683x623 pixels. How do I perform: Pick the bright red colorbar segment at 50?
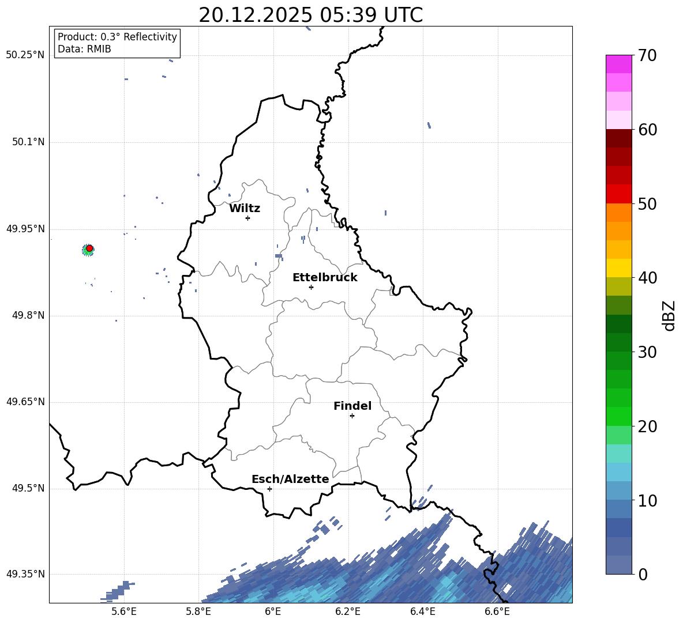coord(618,194)
